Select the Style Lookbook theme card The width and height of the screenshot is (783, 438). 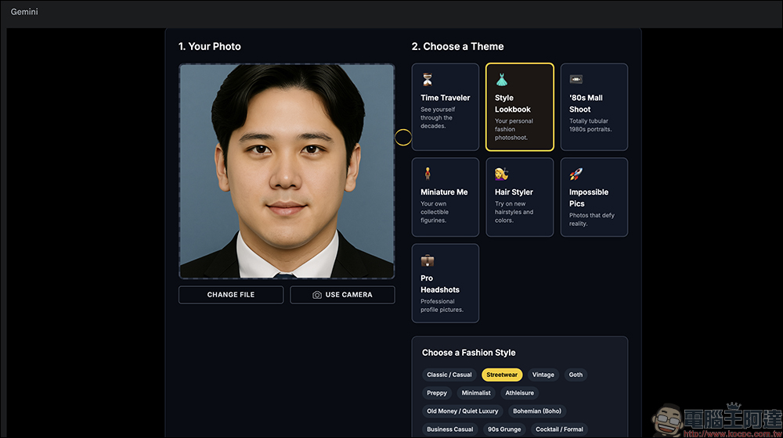coord(520,106)
